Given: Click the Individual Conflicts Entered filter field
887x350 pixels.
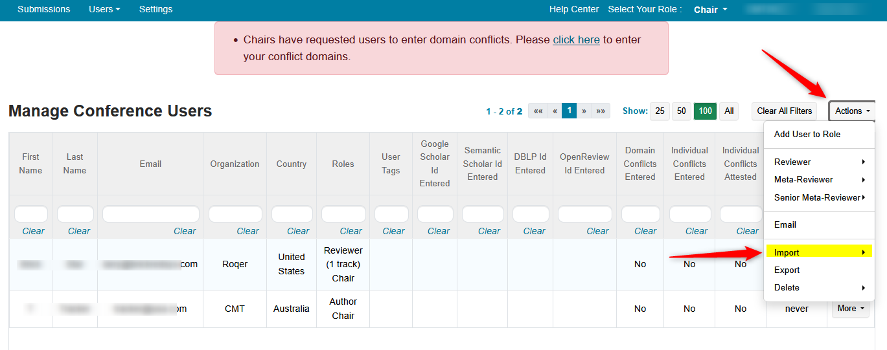Looking at the screenshot, I should tap(690, 214).
